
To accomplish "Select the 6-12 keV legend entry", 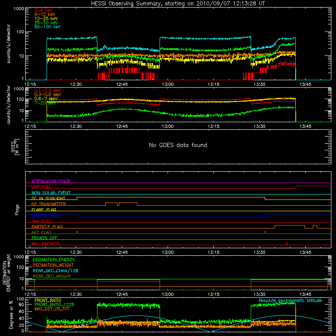I will 45,14.
